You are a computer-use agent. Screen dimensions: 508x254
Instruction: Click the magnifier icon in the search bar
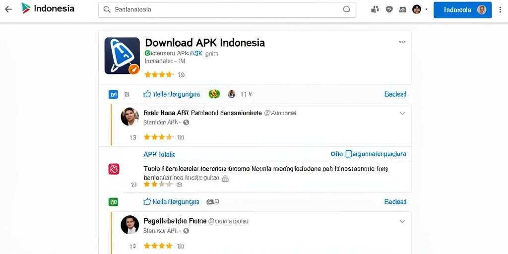tap(107, 9)
